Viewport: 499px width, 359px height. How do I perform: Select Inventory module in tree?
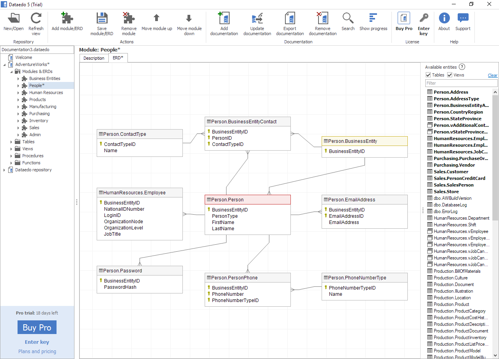tap(39, 121)
